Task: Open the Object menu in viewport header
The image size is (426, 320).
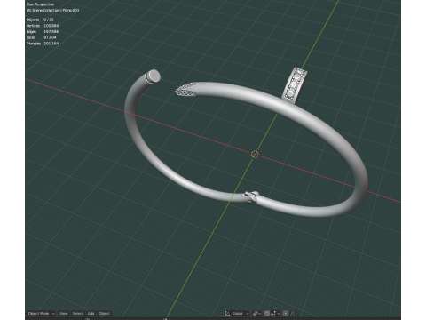Action: pyautogui.click(x=104, y=314)
